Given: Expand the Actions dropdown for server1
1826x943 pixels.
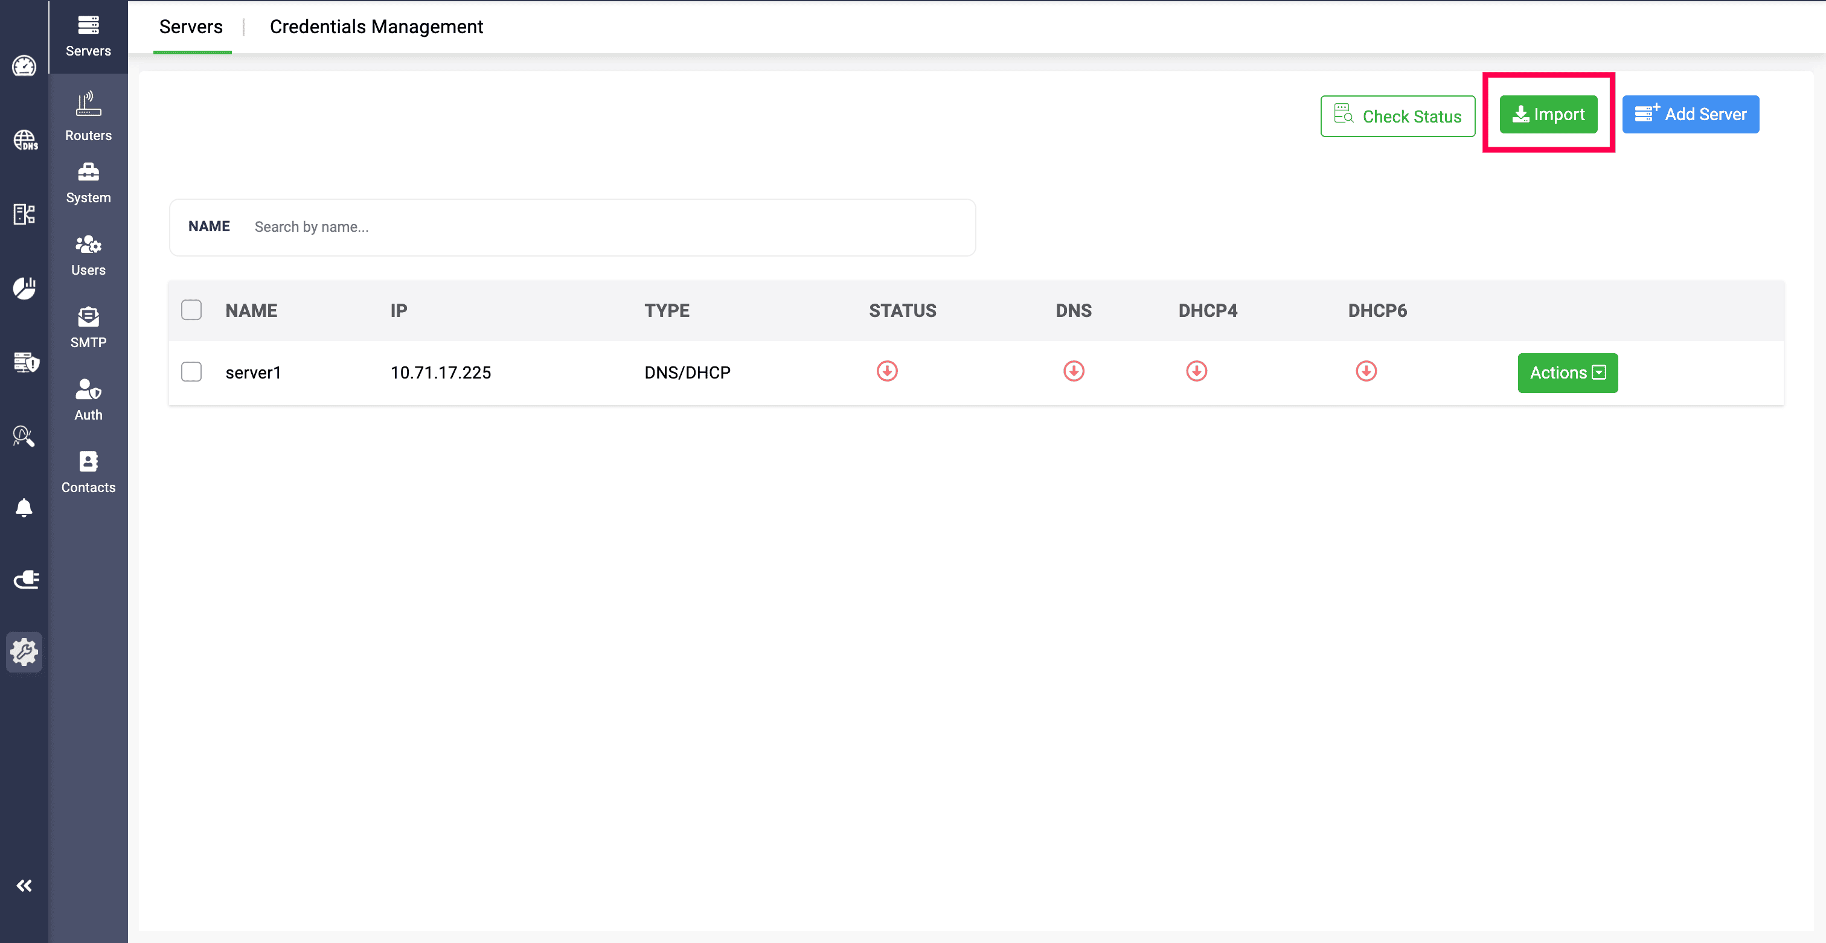Looking at the screenshot, I should pos(1568,372).
